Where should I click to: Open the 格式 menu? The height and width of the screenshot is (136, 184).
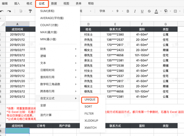point(29,3)
